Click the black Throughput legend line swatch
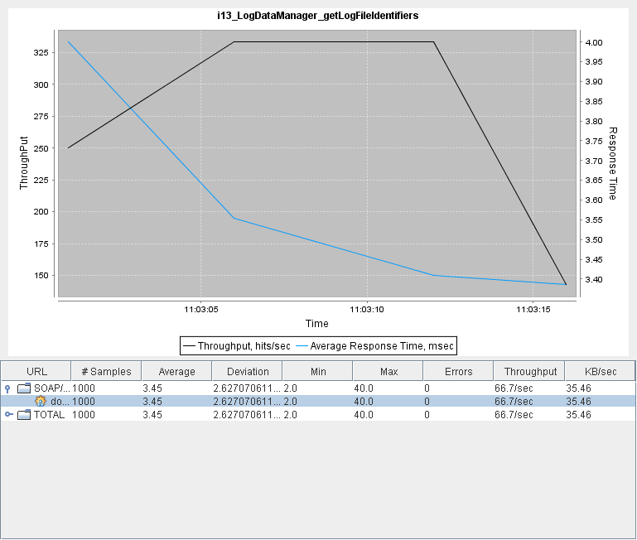 (x=189, y=346)
